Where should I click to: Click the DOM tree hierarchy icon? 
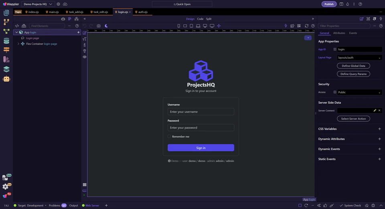(x=77, y=19)
